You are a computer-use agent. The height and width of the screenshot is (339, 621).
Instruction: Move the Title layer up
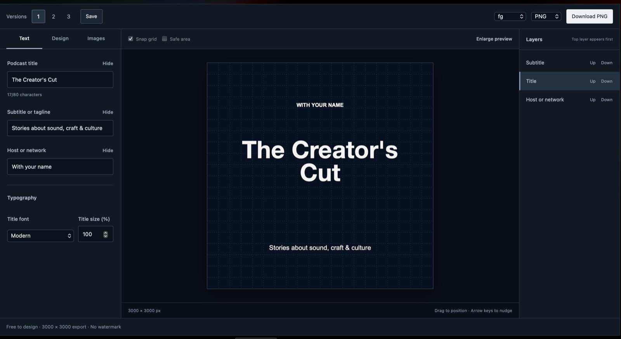(x=593, y=82)
